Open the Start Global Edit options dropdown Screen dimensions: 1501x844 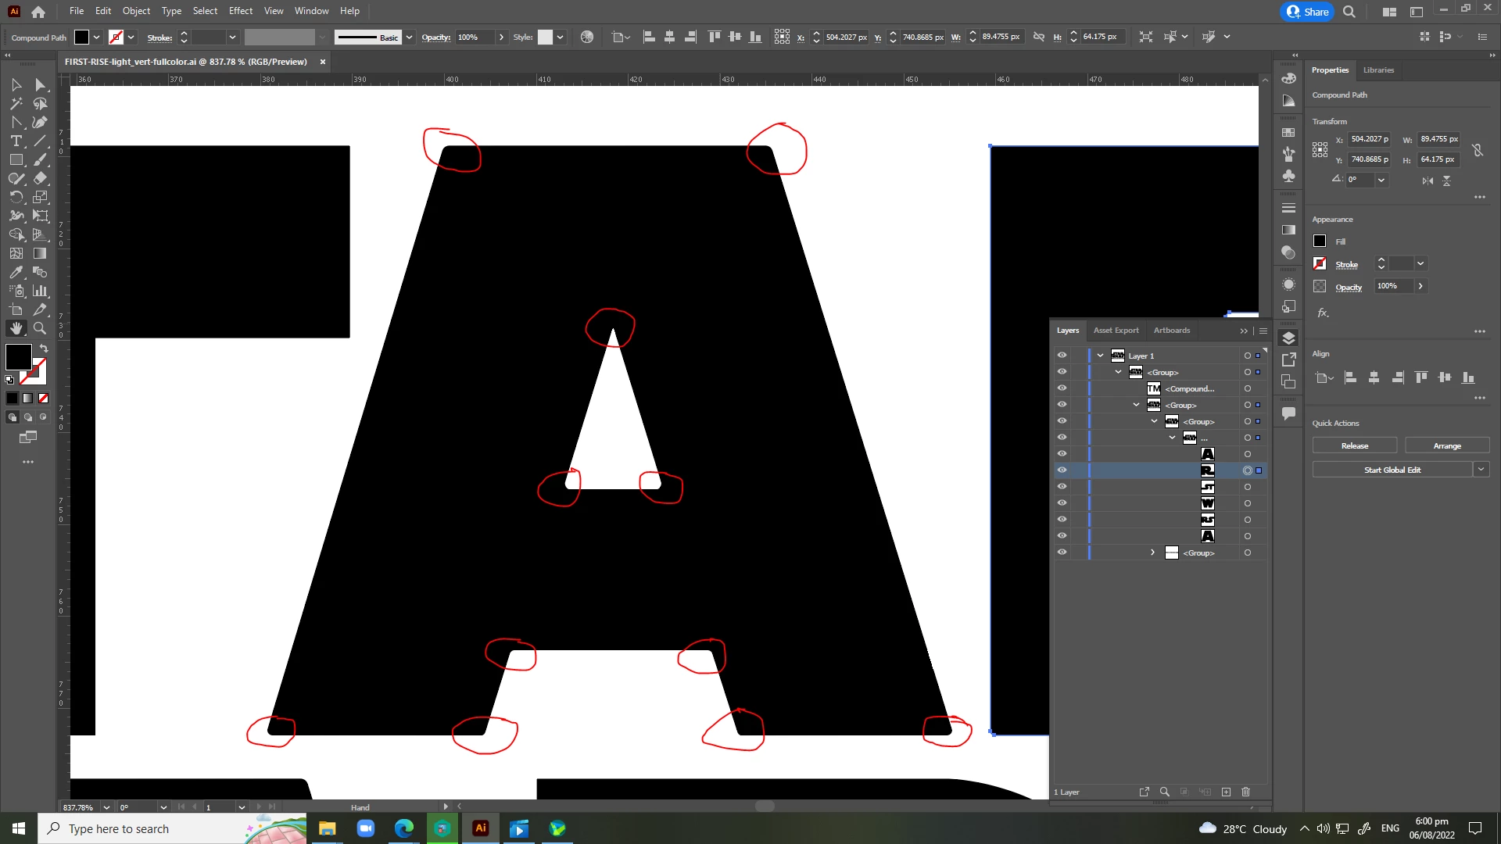pyautogui.click(x=1481, y=470)
